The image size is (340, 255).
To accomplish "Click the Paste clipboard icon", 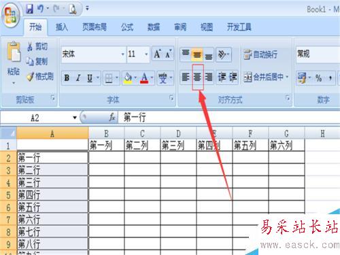I will 14,52.
